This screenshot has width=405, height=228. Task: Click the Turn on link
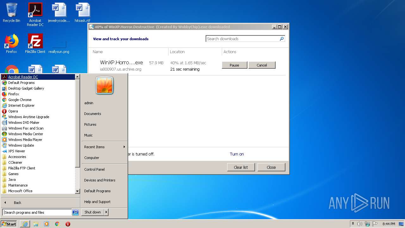pos(237,154)
